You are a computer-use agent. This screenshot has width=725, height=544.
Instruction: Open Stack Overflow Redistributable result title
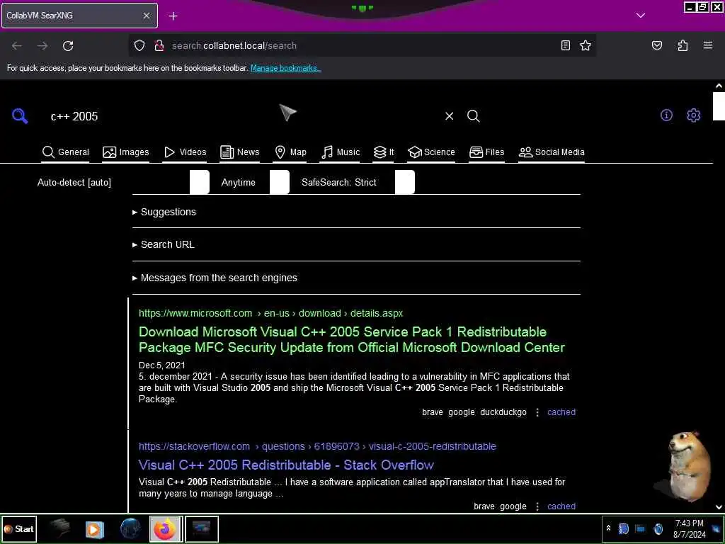click(286, 465)
